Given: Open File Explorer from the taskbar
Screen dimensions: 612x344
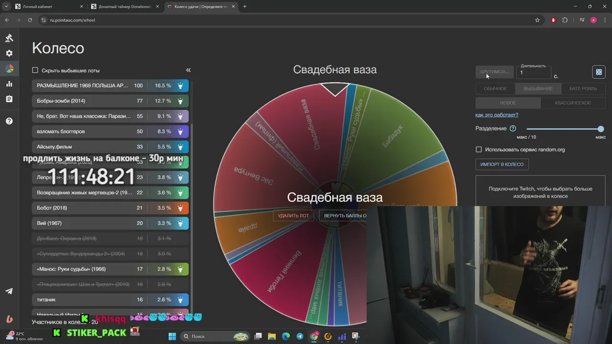Looking at the screenshot, I should click(x=272, y=336).
